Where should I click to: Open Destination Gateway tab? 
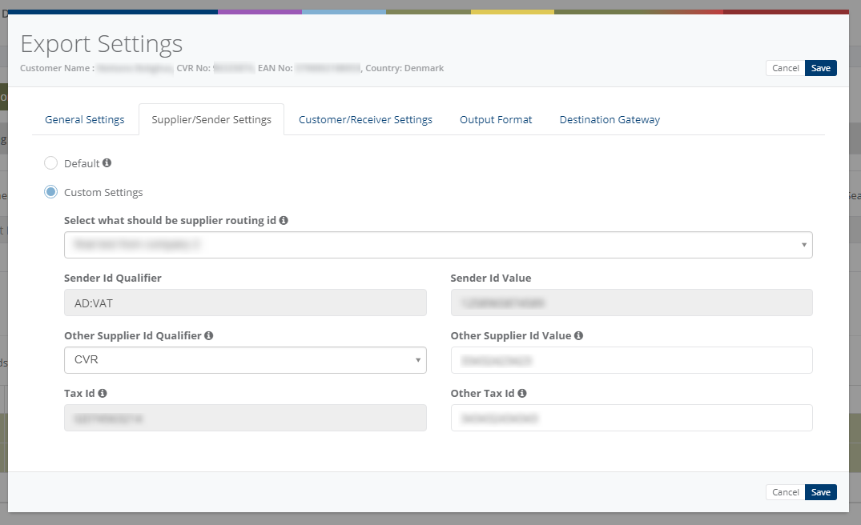610,119
